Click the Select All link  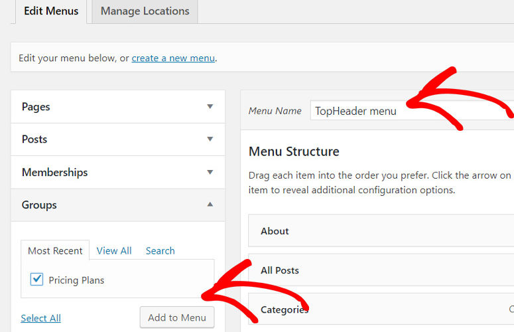point(40,318)
